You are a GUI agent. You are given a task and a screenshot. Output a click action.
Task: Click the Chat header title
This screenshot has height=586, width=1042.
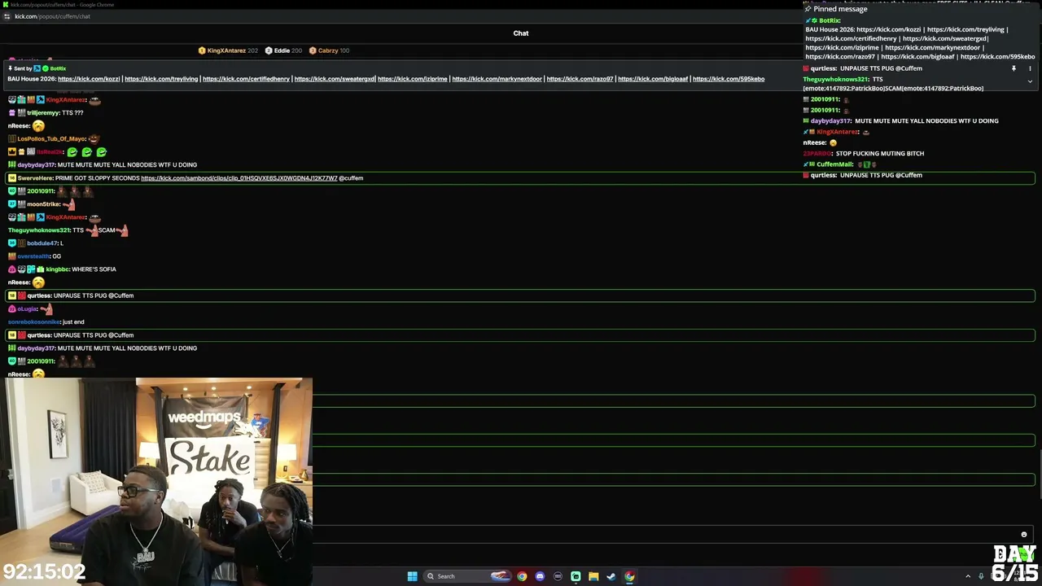(x=521, y=33)
